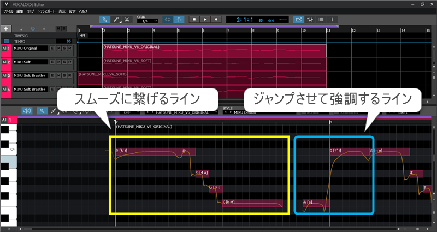Open the 編集 menu

(x=20, y=11)
